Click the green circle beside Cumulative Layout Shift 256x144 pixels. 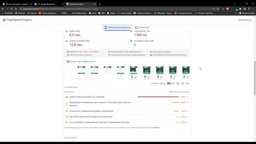pyautogui.click(x=131, y=41)
